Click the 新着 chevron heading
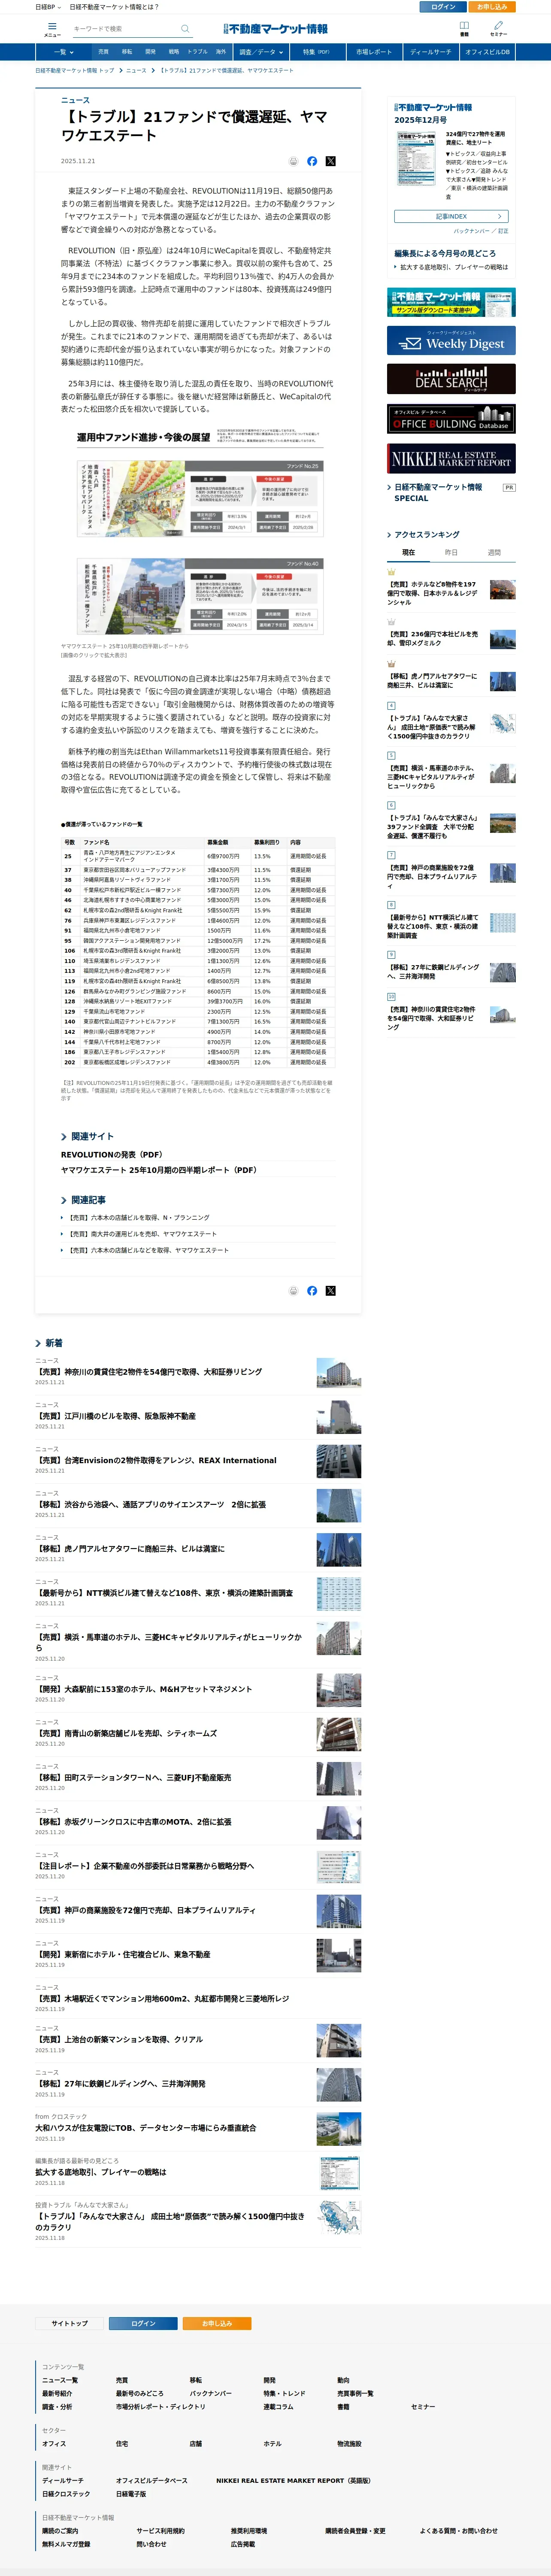Screen dimensions: 551x2576 [x=49, y=1343]
